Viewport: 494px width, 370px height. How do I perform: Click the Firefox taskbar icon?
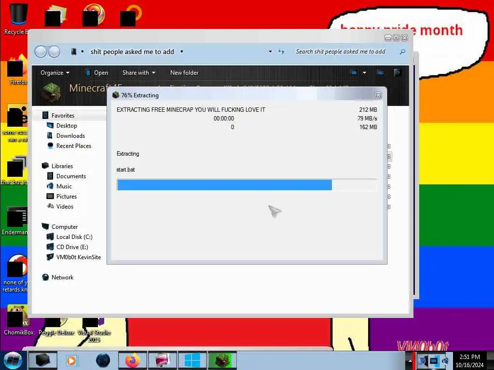[132, 360]
